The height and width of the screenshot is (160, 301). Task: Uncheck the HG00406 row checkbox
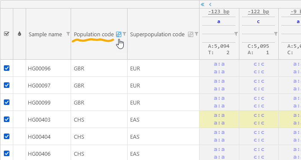7,153
